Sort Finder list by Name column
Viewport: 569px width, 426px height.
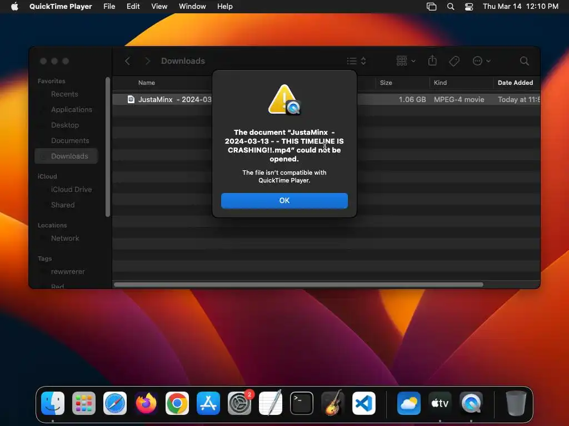point(147,83)
